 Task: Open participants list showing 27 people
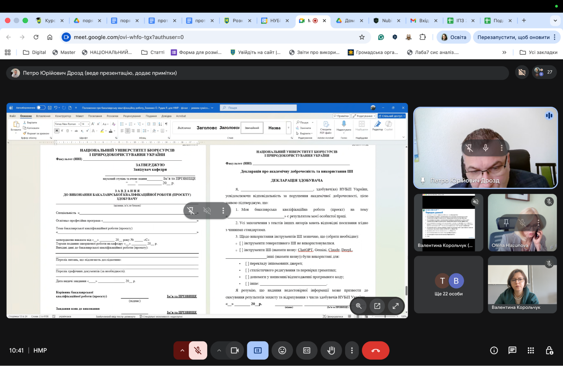(x=544, y=72)
